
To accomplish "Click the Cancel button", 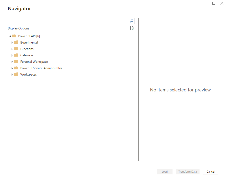I will point(210,172).
